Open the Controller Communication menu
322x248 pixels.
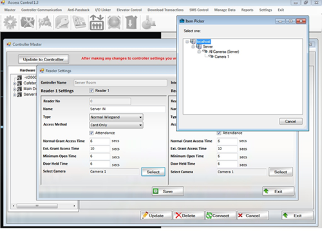41,10
